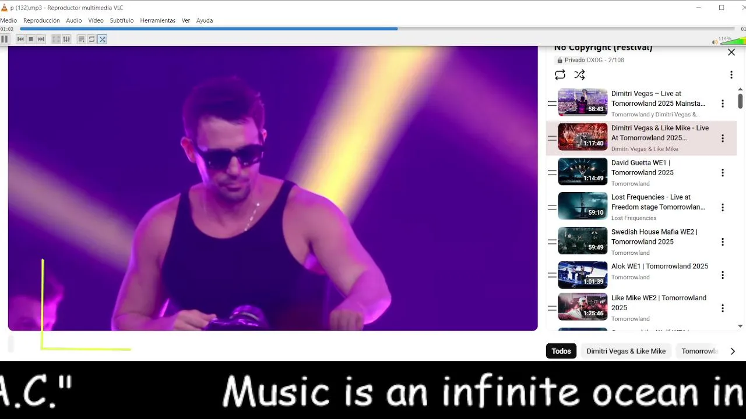The image size is (746, 419).
Task: Open the Ver menu
Action: [x=186, y=20]
